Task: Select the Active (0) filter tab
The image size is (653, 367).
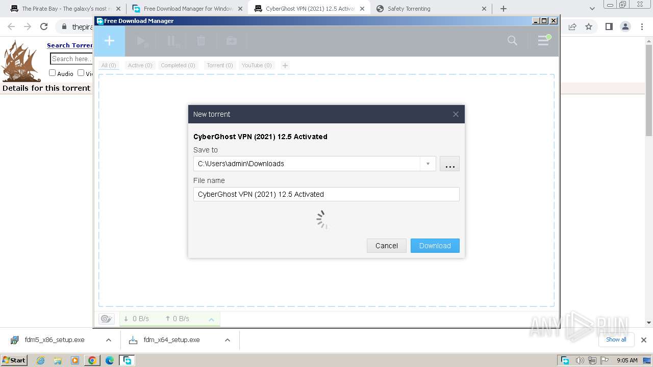Action: point(140,65)
